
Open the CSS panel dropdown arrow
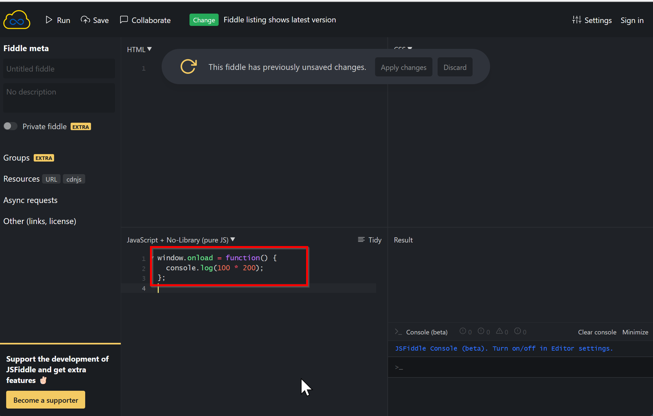pos(410,48)
